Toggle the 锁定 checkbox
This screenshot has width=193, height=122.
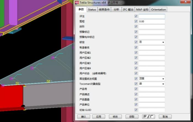pos(136,42)
